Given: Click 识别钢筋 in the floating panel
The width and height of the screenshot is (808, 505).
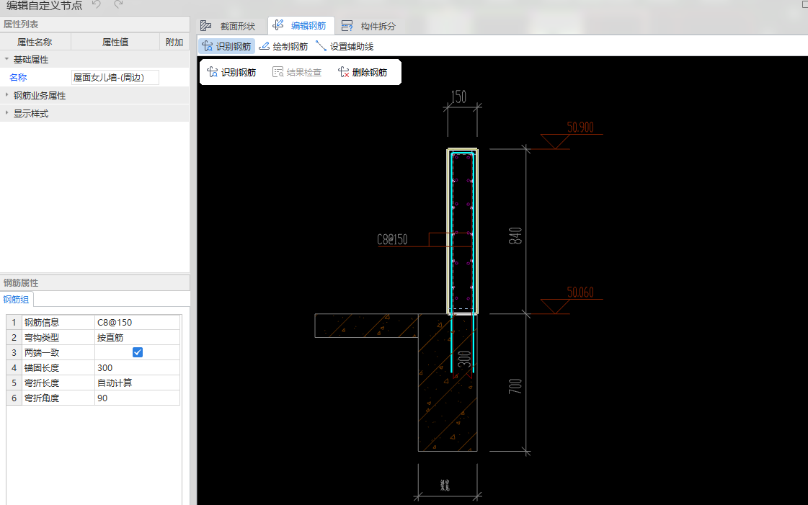Looking at the screenshot, I should pyautogui.click(x=231, y=73).
